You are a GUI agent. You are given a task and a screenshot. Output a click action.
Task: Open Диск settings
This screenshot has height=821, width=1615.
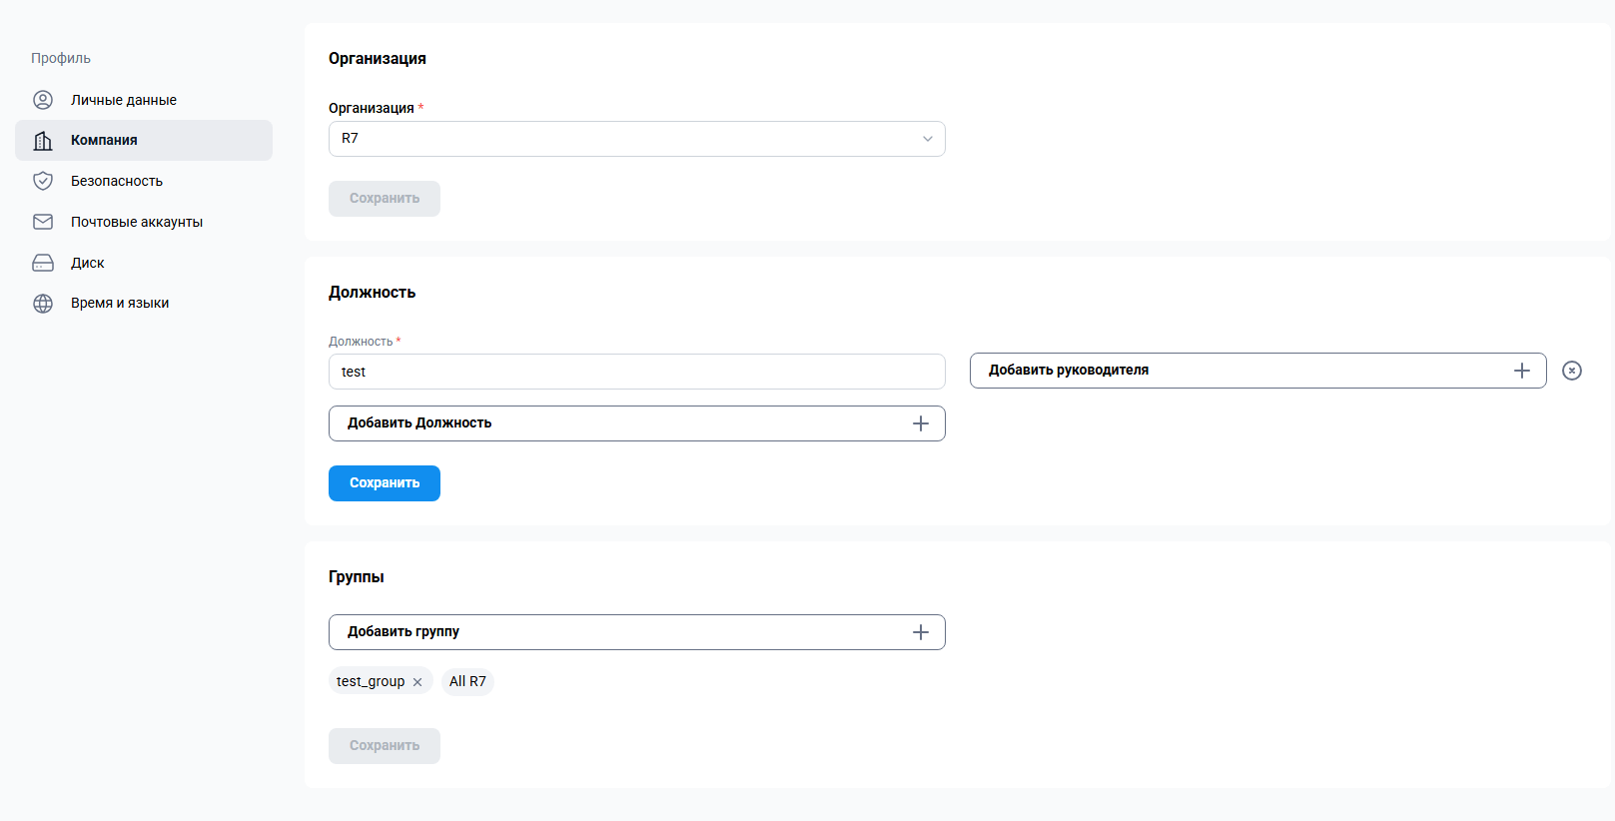144,263
